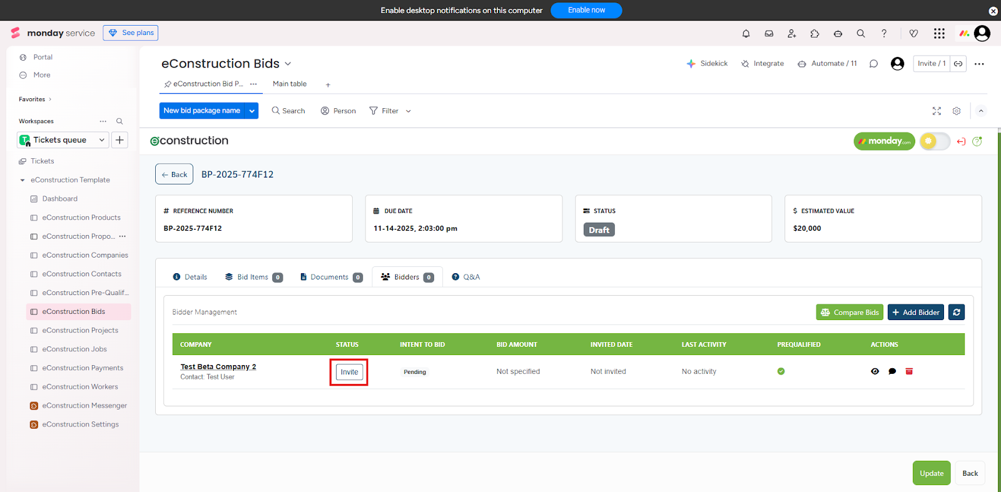Open the Q&A tab

tap(466, 277)
